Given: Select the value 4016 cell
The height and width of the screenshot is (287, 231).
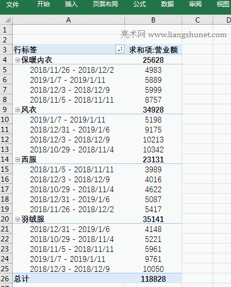Looking at the screenshot, I should (153, 179).
